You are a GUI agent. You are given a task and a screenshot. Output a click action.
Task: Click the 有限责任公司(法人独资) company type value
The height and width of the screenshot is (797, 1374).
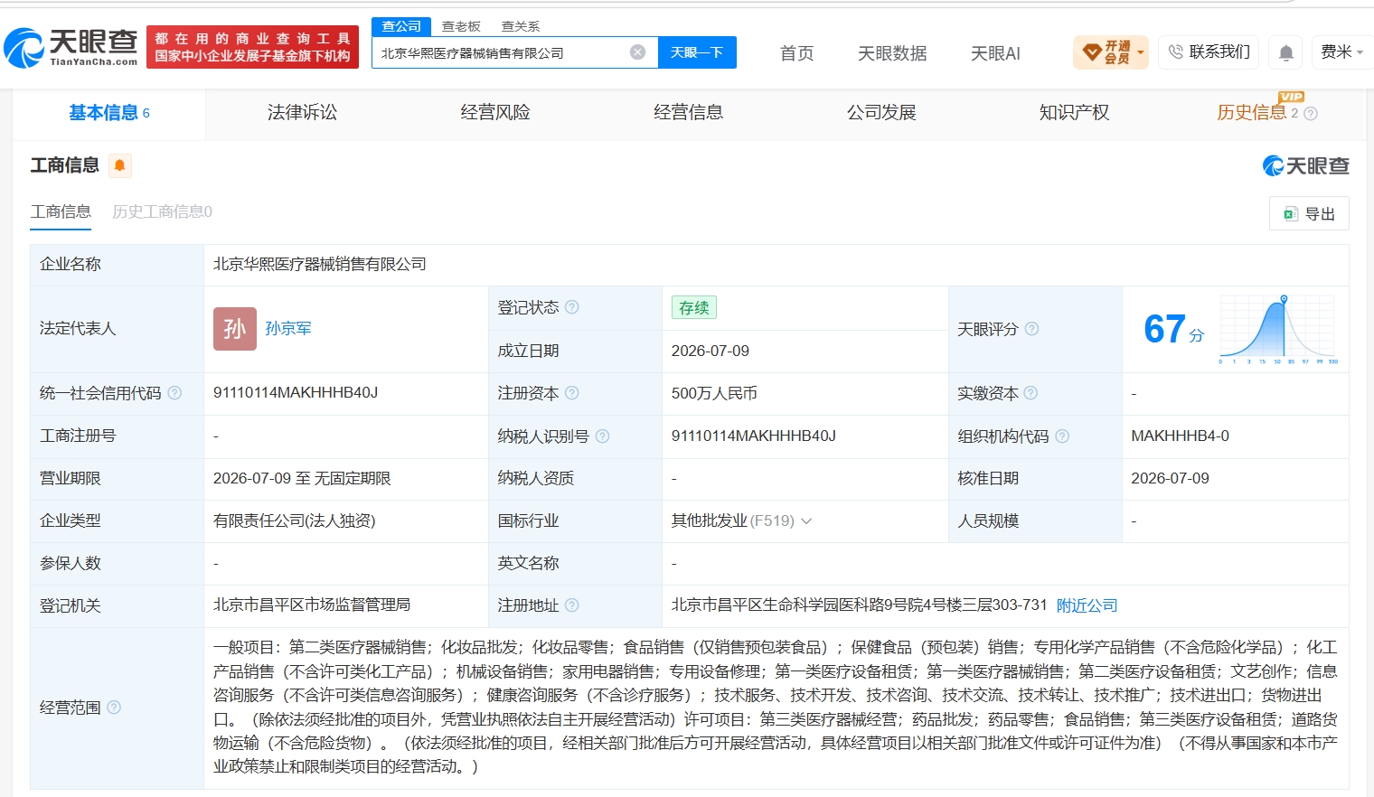[294, 520]
